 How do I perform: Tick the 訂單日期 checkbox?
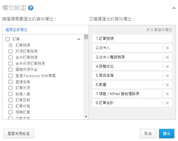11,100
